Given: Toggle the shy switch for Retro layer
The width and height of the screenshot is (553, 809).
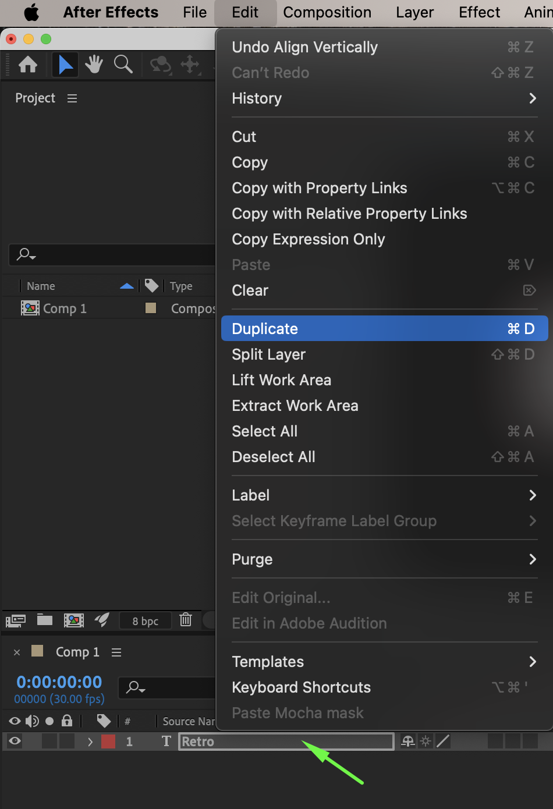Looking at the screenshot, I should point(408,741).
